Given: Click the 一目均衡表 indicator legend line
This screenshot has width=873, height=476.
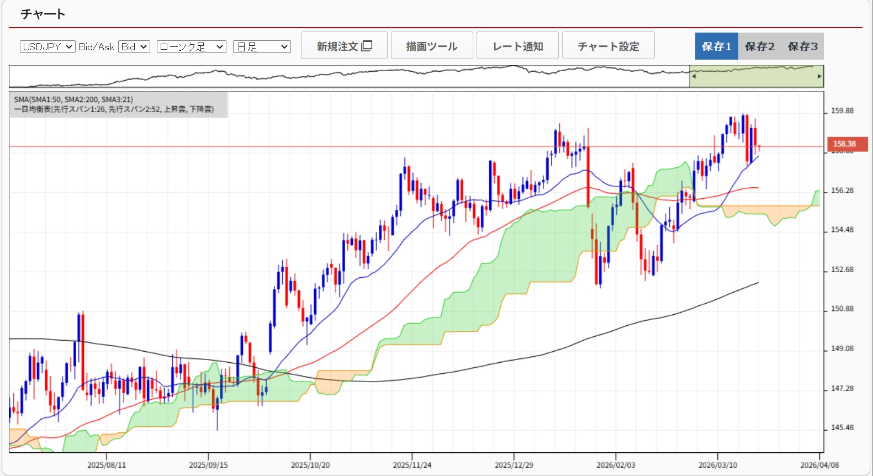Looking at the screenshot, I should [113, 109].
